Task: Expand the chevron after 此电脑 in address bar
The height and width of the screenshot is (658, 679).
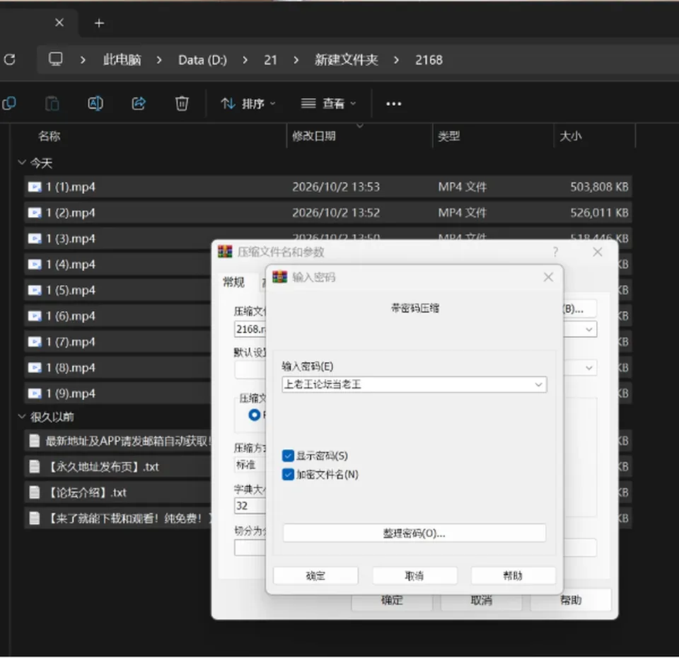Action: 159,59
